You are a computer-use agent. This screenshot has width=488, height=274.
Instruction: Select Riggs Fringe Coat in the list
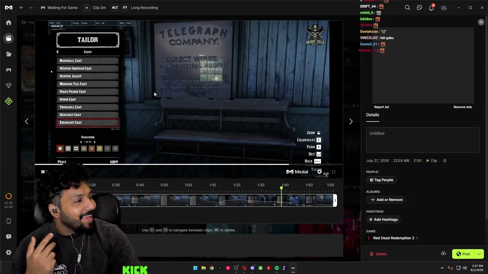88,92
